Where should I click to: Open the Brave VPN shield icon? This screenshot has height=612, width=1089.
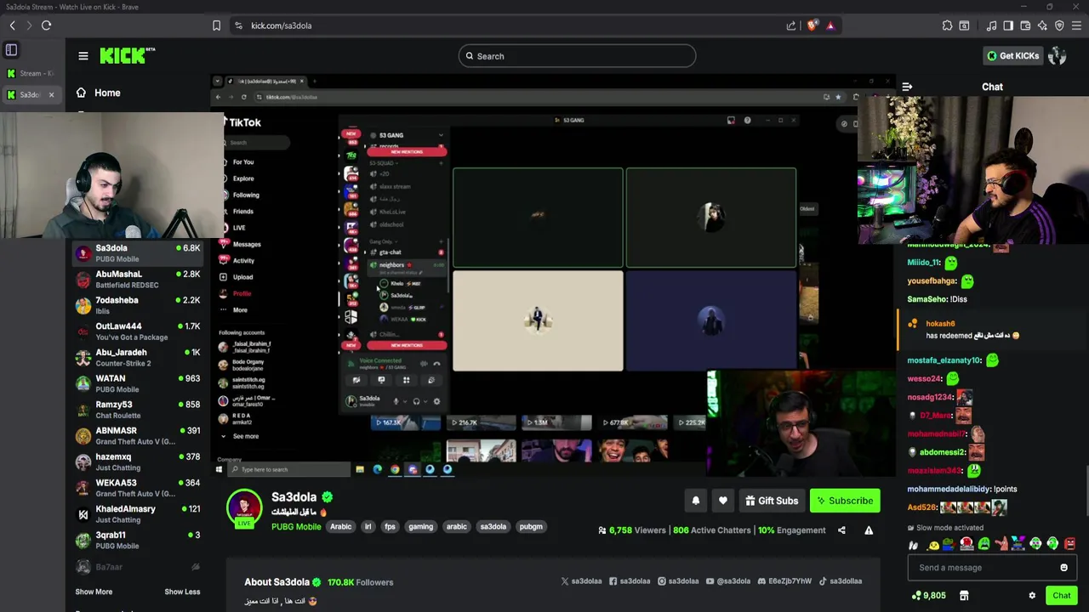coord(1059,25)
